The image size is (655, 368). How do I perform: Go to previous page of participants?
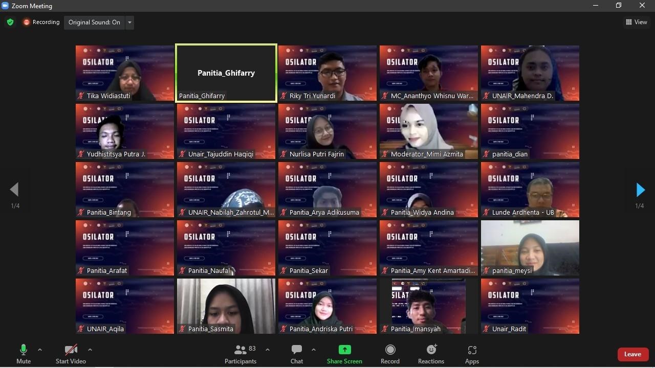pyautogui.click(x=14, y=190)
